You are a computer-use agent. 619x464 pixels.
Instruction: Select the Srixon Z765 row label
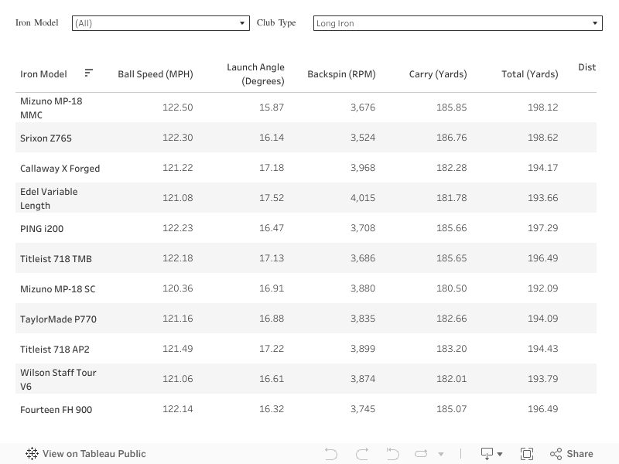pyautogui.click(x=46, y=138)
